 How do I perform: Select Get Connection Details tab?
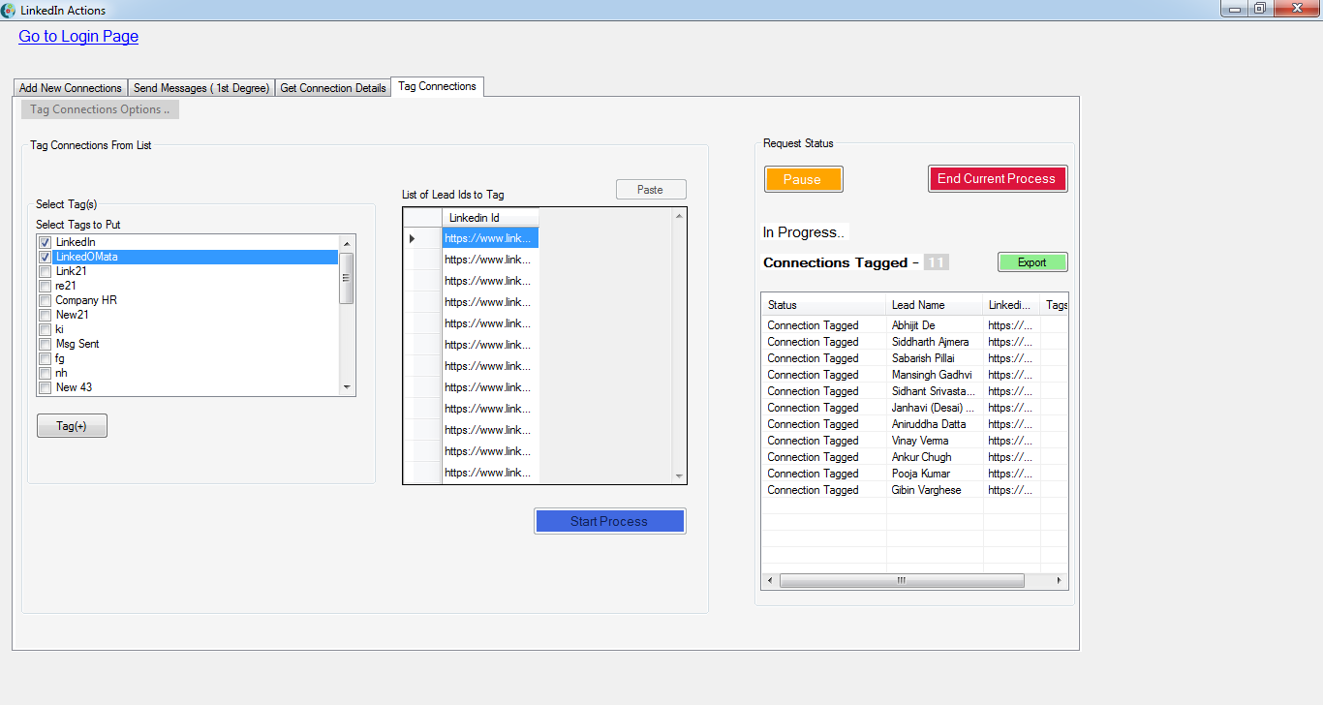click(x=333, y=88)
